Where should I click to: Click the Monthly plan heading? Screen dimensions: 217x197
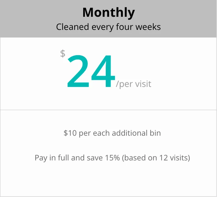(x=108, y=13)
